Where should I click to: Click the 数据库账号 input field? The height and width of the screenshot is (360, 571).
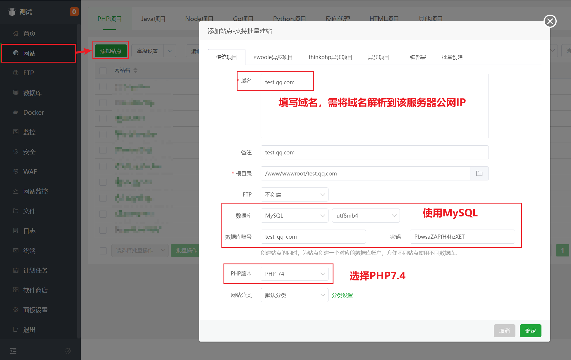pyautogui.click(x=313, y=237)
